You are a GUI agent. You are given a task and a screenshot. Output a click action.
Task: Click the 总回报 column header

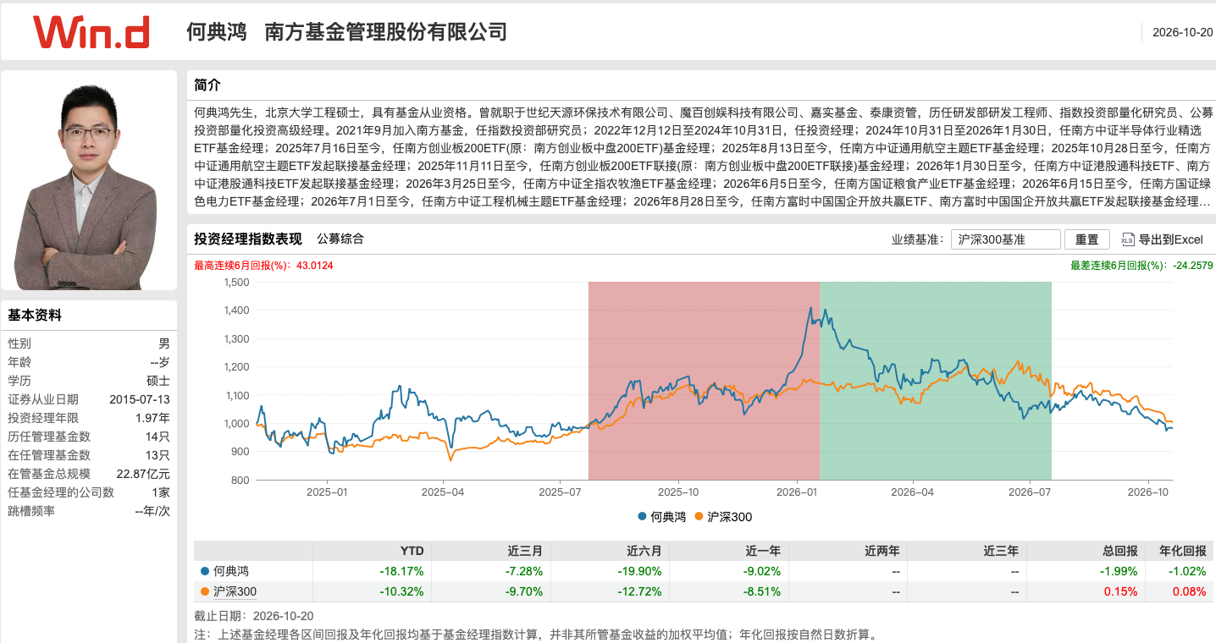1120,551
